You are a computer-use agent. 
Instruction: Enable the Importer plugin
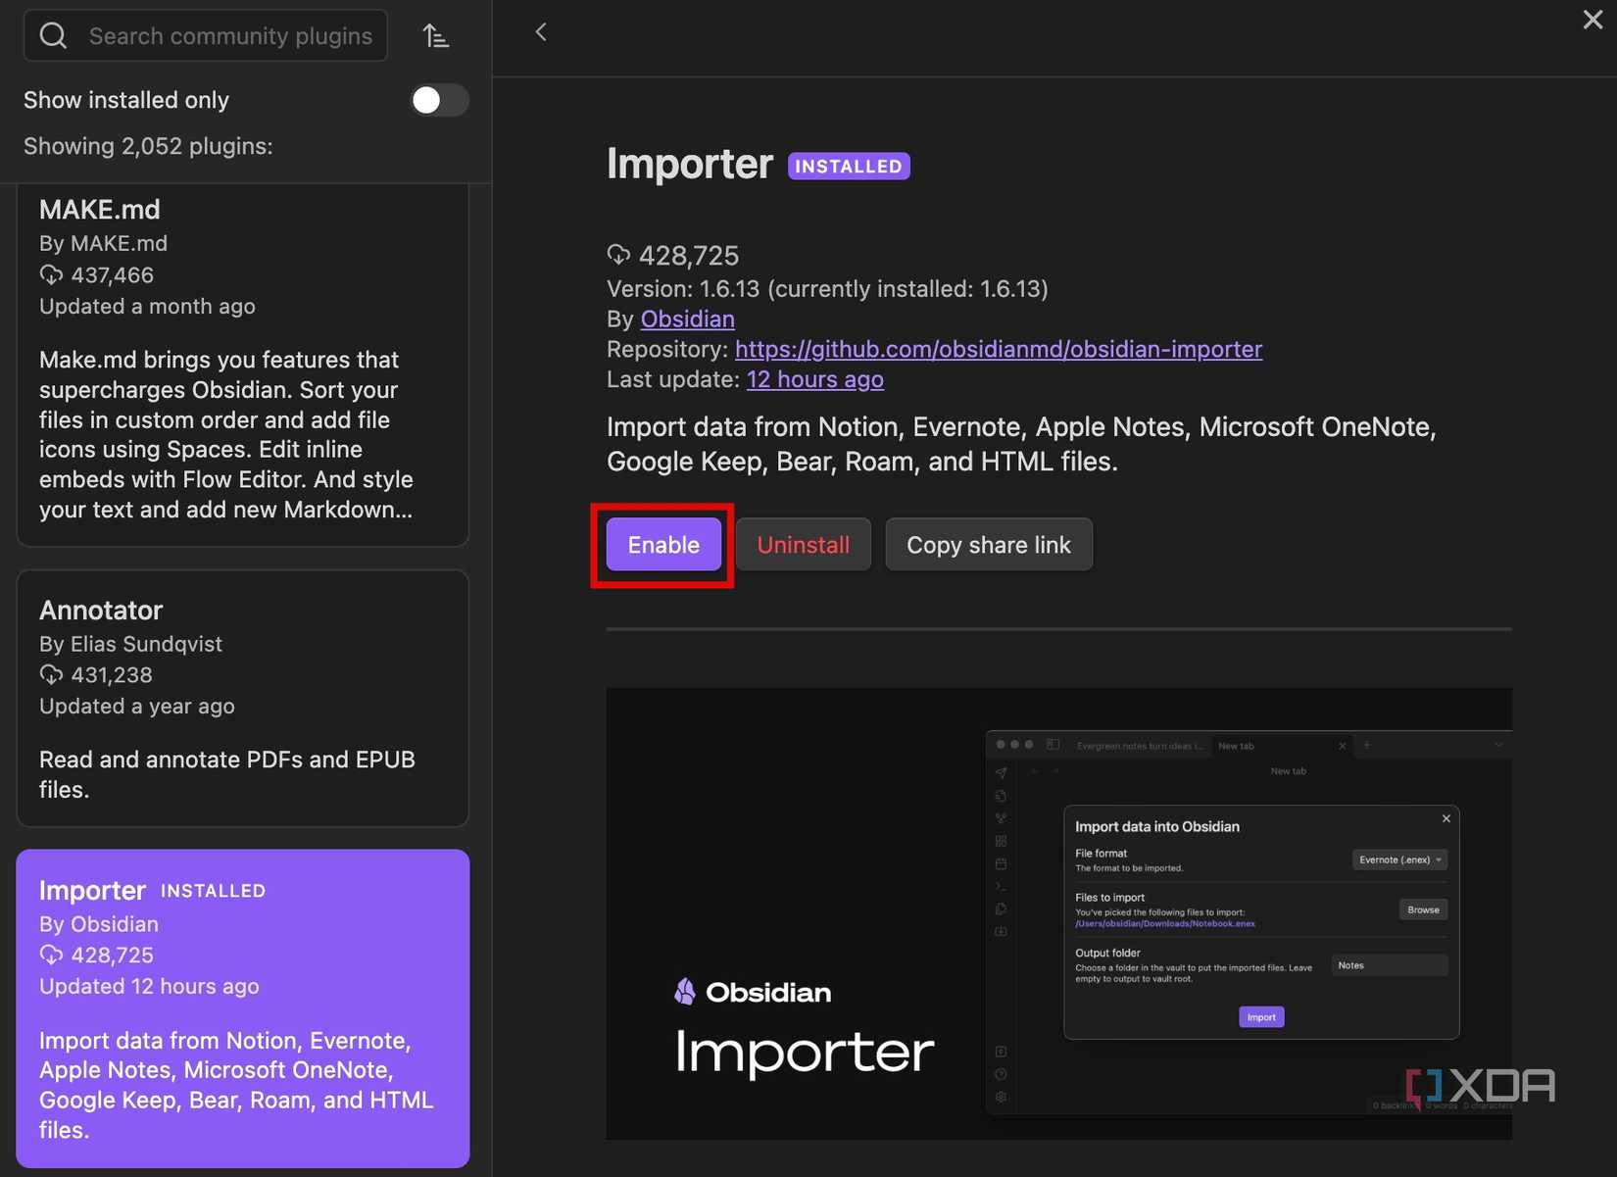663,545
